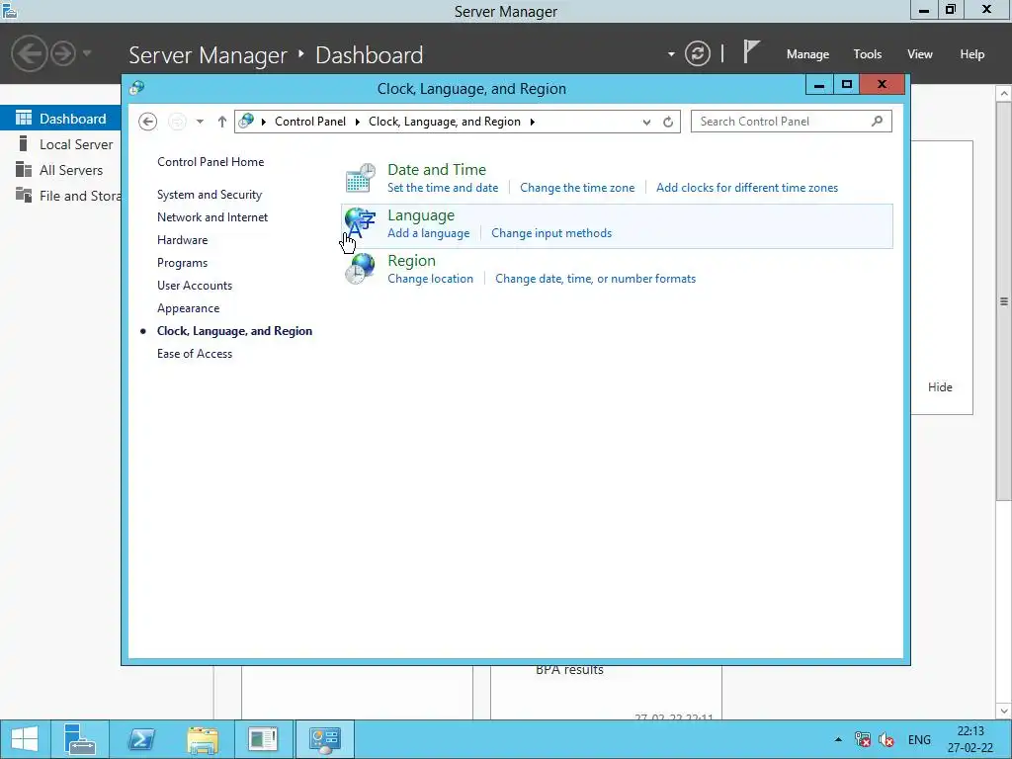This screenshot has width=1012, height=759.
Task: Open the fourth taskbar pinned app window
Action: 263,739
